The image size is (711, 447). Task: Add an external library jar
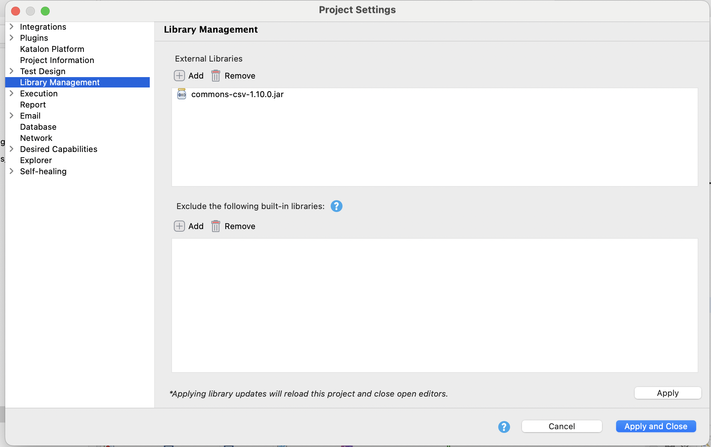[189, 76]
